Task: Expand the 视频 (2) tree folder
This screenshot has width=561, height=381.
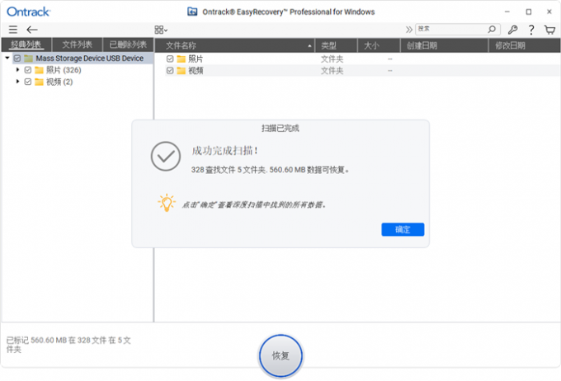Action: click(x=17, y=82)
